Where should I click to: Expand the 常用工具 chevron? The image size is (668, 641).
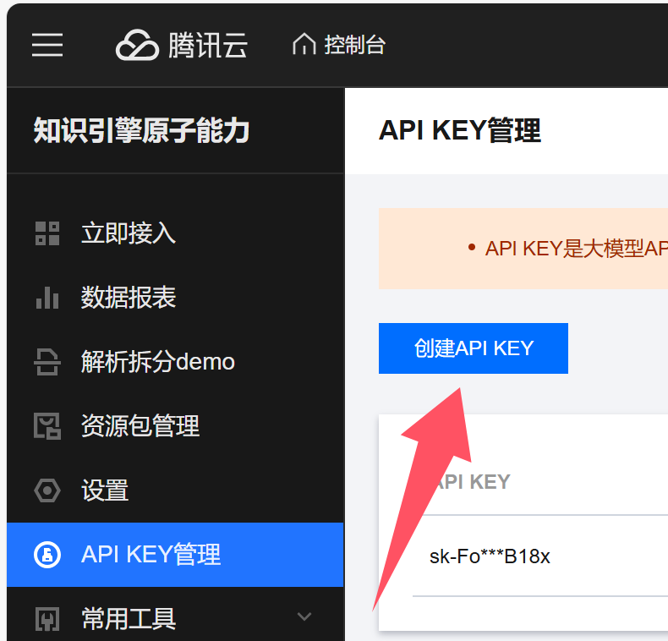coord(304,616)
